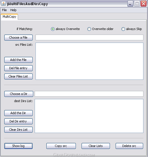The width and height of the screenshot is (148, 157).
Task: Click the Add the Dir button
Action: click(18, 113)
